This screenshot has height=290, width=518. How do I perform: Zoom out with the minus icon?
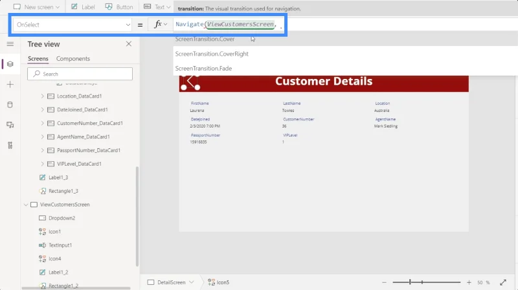(384, 282)
